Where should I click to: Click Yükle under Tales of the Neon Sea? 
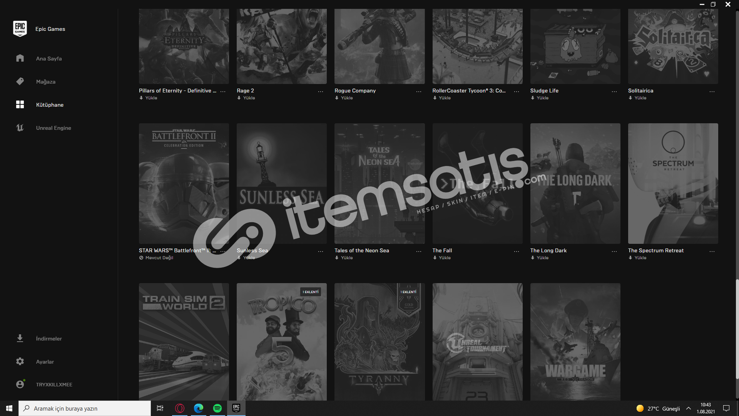pyautogui.click(x=344, y=258)
